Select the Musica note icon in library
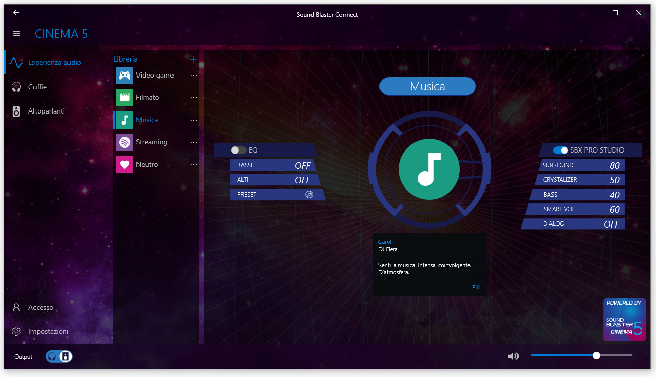656x377 pixels. point(125,120)
